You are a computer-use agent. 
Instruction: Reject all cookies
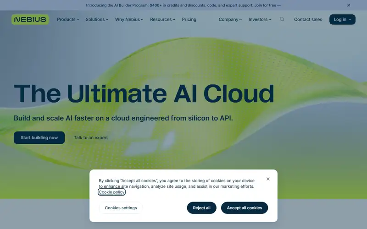tap(201, 208)
